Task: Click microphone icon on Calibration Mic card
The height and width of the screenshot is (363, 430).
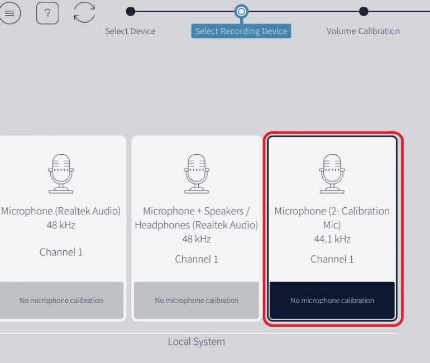Action: click(x=332, y=174)
